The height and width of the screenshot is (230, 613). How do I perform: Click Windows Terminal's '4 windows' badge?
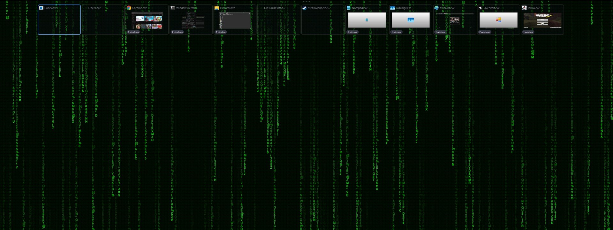click(177, 32)
